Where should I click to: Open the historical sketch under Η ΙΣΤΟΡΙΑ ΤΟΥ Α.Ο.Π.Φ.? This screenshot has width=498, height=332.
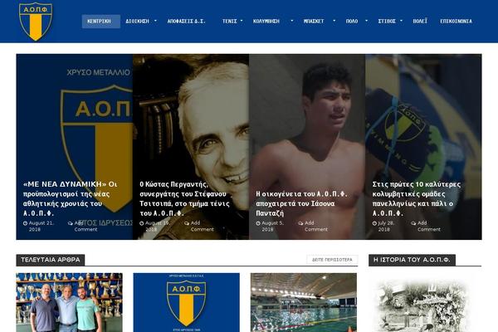tap(422, 305)
